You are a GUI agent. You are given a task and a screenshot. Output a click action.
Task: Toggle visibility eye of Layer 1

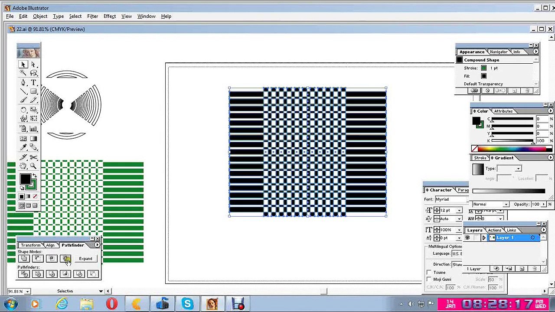point(467,238)
